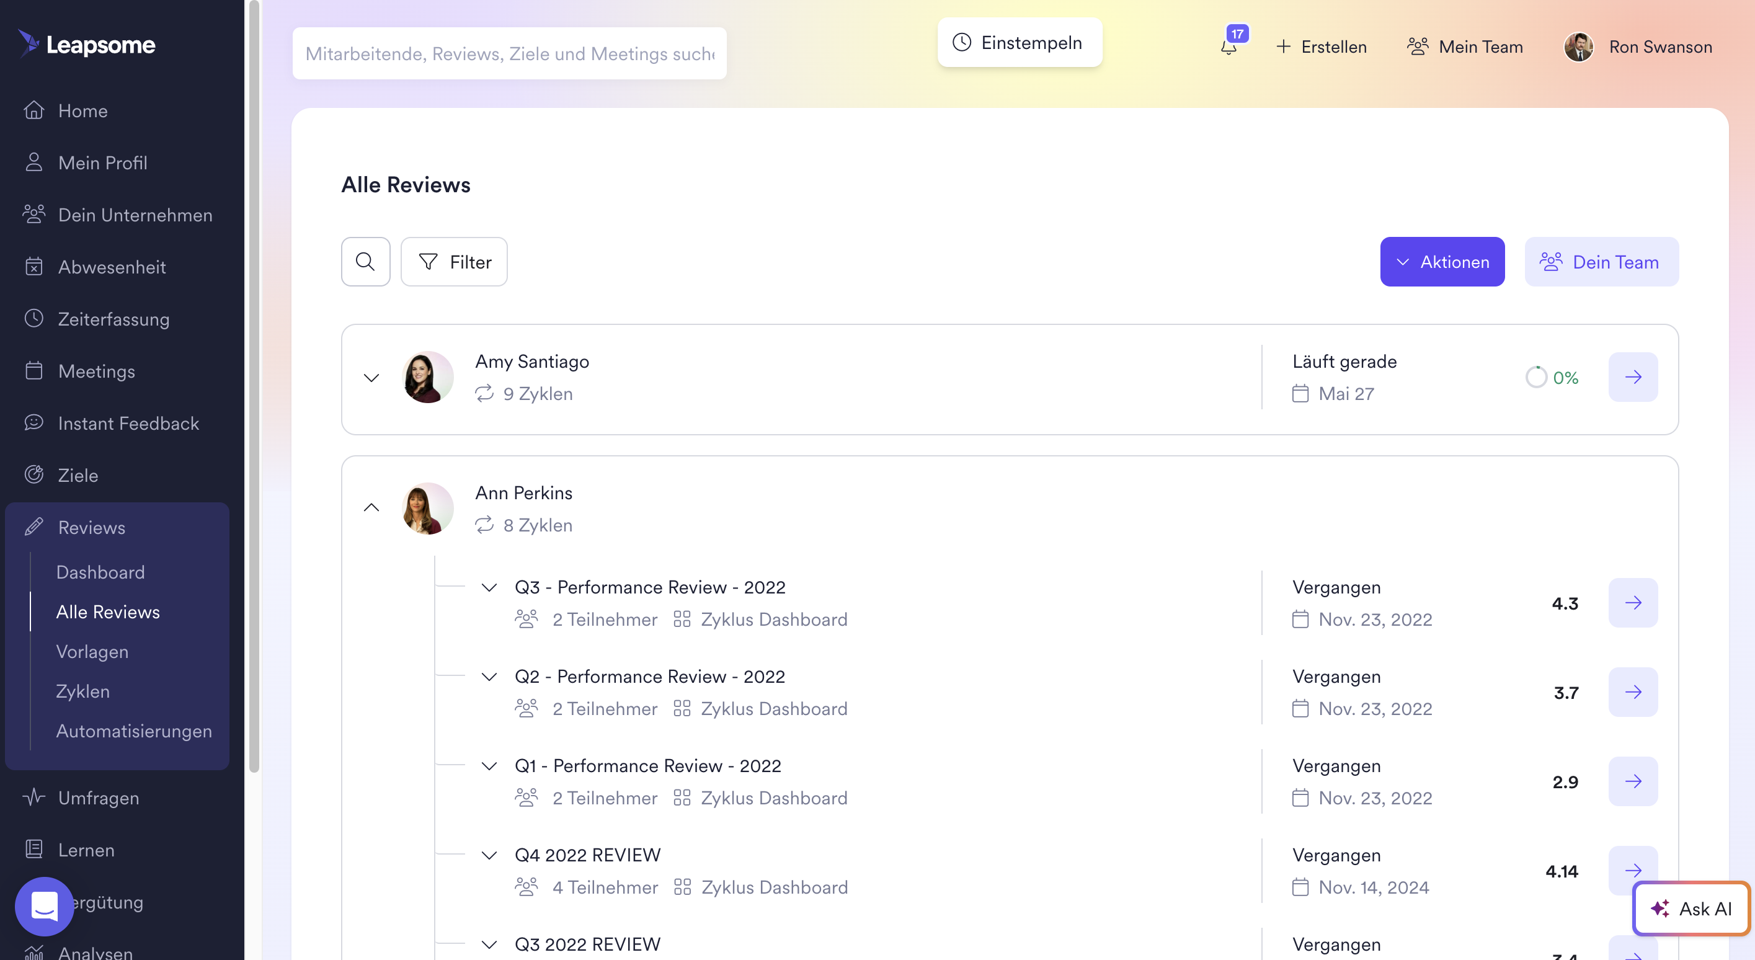Click the global search input field
Screen dimensions: 1755x960
(x=510, y=53)
